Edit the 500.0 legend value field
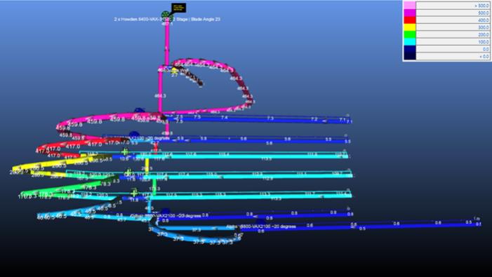492x277 pixels. (453, 13)
